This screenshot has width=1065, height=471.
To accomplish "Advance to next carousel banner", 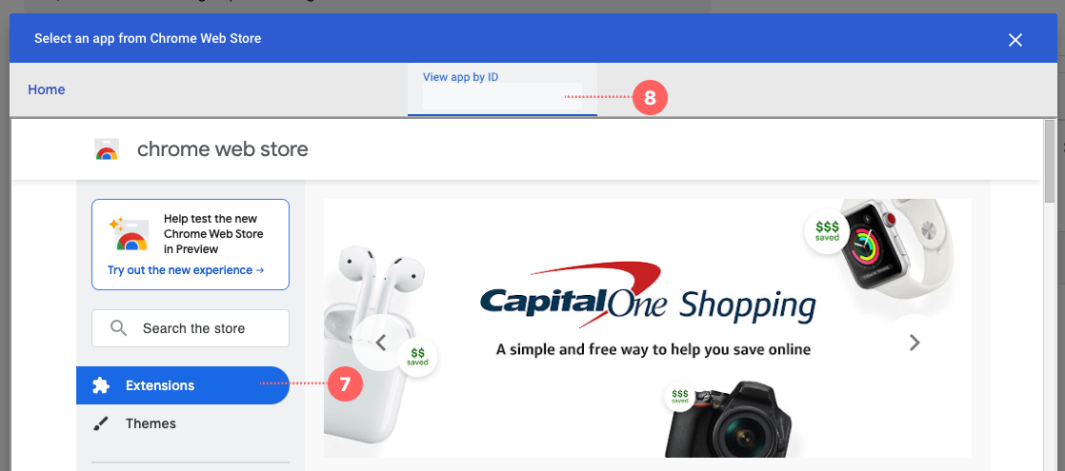I will click(x=914, y=343).
